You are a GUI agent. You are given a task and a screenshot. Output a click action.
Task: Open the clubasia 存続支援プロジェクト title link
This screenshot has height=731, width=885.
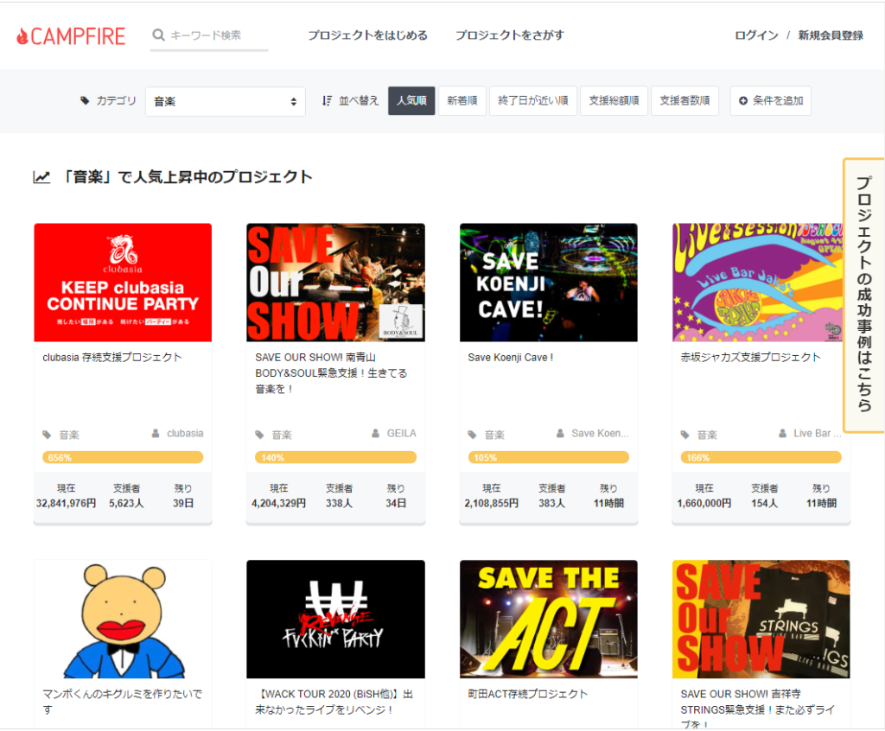pyautogui.click(x=112, y=358)
